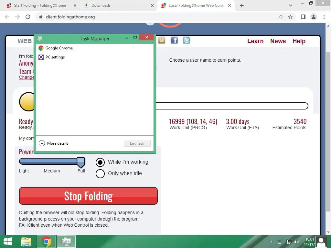Open the Help link

[x=299, y=41]
